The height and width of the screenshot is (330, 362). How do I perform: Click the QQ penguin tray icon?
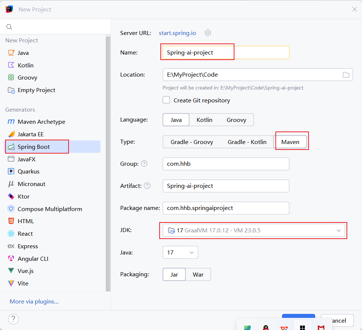click(x=266, y=327)
